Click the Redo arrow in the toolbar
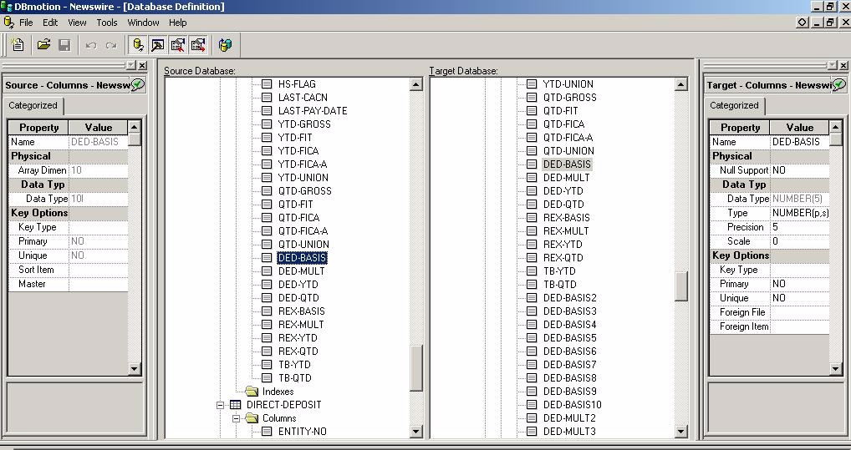The width and height of the screenshot is (851, 450). (110, 45)
